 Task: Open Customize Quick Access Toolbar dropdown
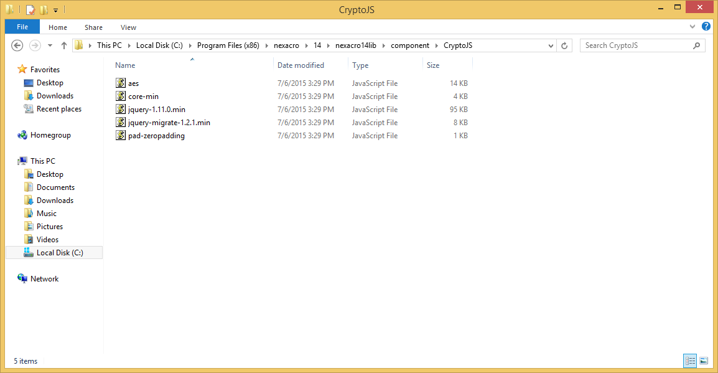(55, 10)
